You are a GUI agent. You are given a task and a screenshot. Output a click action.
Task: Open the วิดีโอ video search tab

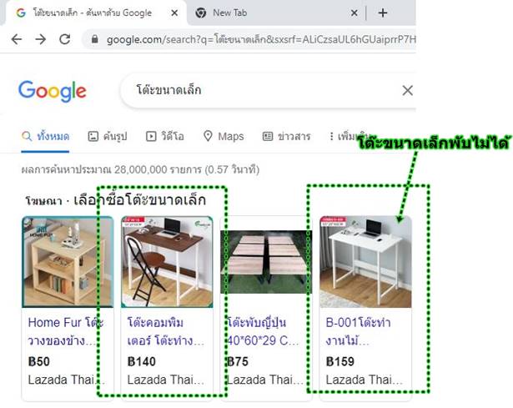coord(165,136)
